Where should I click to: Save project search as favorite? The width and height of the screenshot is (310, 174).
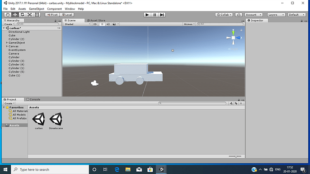(241, 103)
